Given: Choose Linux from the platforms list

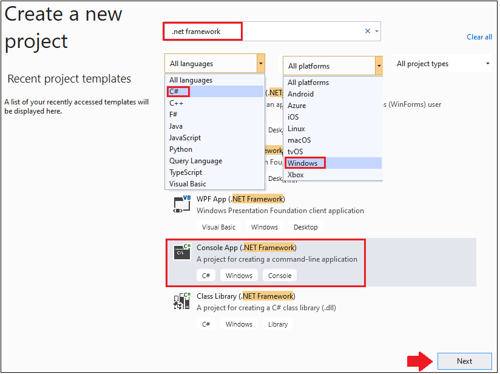Looking at the screenshot, I should pyautogui.click(x=296, y=128).
